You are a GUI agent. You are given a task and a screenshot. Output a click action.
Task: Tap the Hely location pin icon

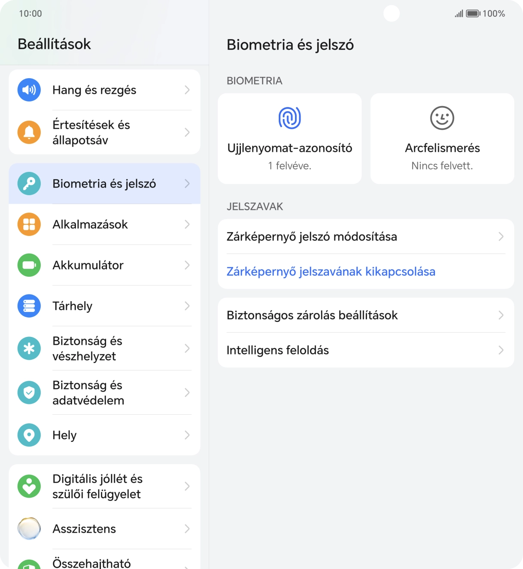[x=29, y=435]
